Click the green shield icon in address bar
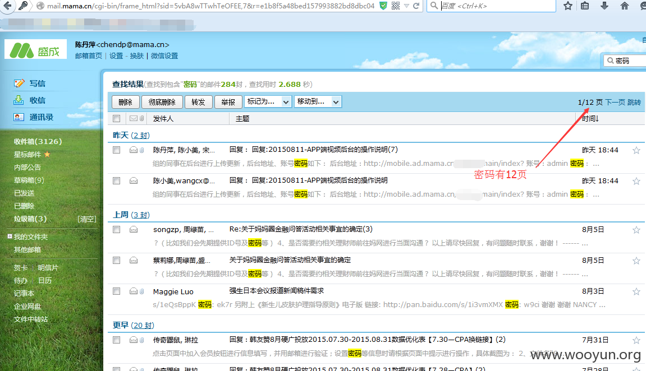Screen dimensions: 646x371 383,6
